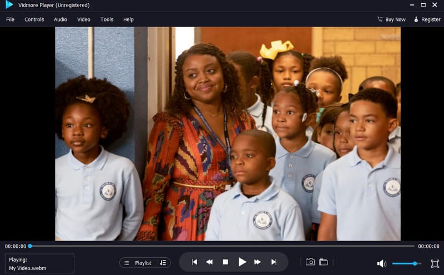Mute the audio via speaker icon
The width and height of the screenshot is (444, 275).
(382, 263)
